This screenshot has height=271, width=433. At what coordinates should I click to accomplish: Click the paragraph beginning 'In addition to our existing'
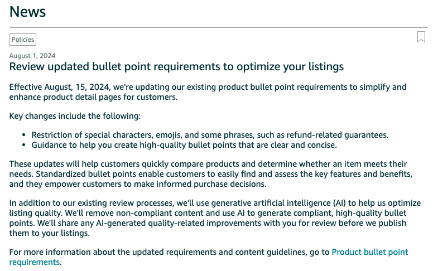pyautogui.click(x=215, y=218)
